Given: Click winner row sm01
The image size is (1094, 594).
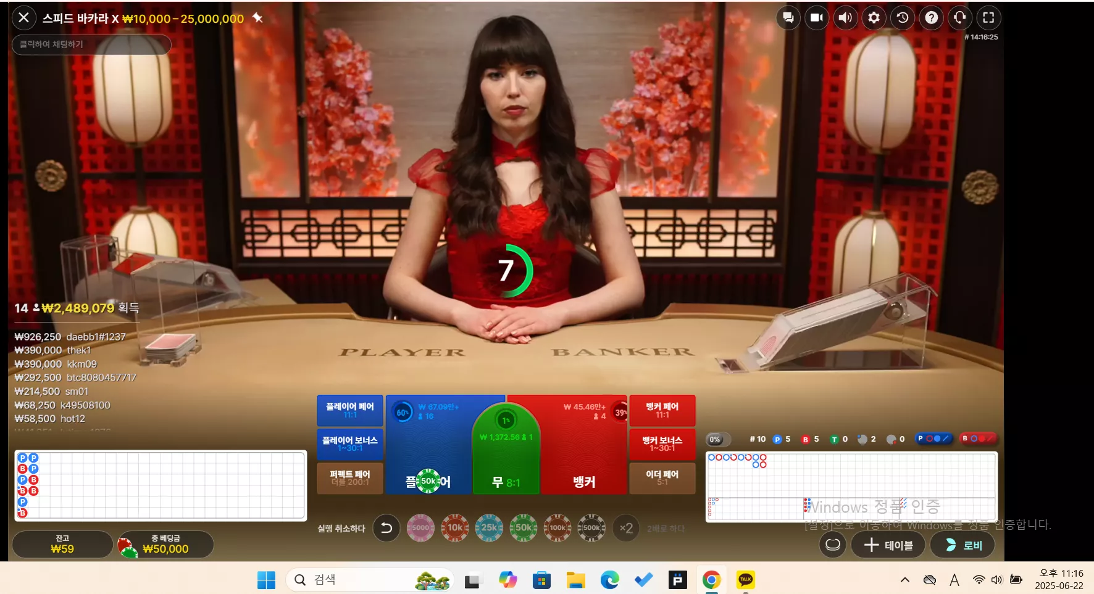Looking at the screenshot, I should click(51, 391).
